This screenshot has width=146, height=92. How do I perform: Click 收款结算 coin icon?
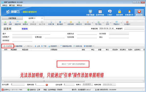71,23
